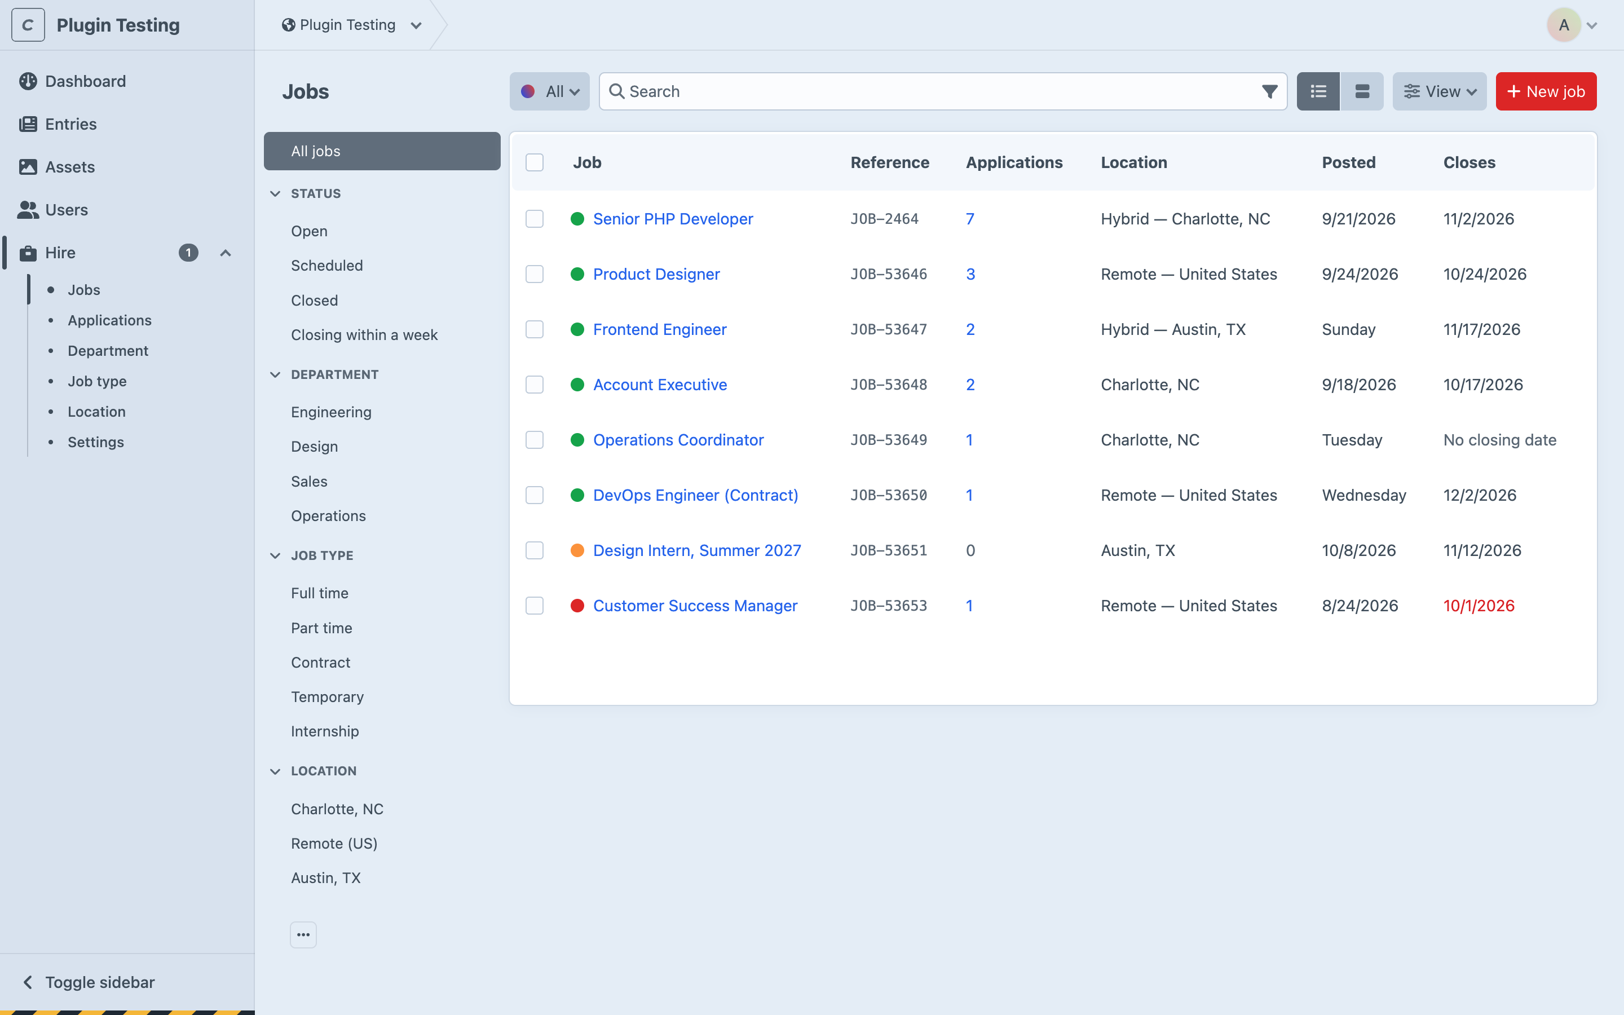Filter by Closing within a week
This screenshot has height=1015, width=1624.
(x=364, y=335)
